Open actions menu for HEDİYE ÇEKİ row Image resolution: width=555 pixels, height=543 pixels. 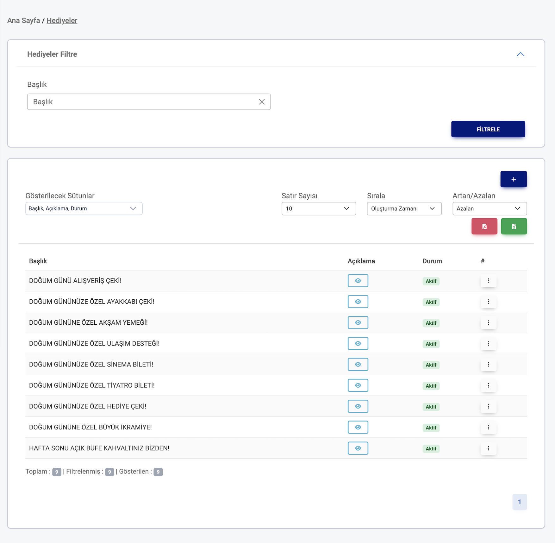pyautogui.click(x=488, y=406)
